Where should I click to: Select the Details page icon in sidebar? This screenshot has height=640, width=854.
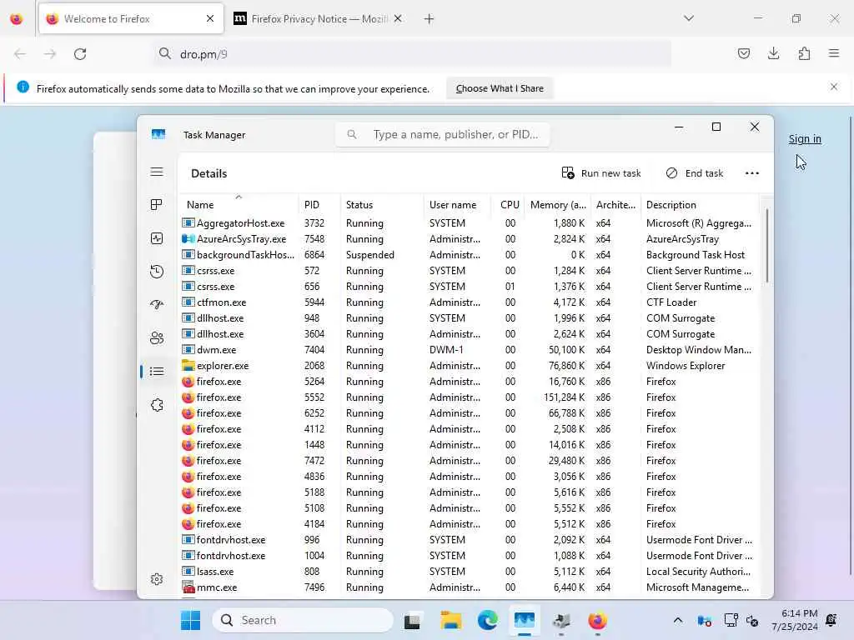point(157,371)
